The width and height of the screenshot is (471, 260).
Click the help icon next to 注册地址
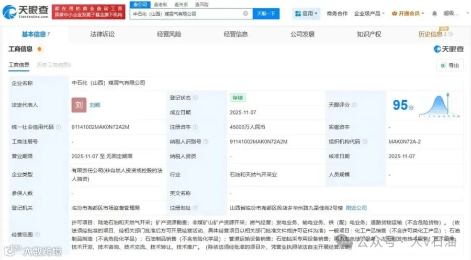coord(195,208)
